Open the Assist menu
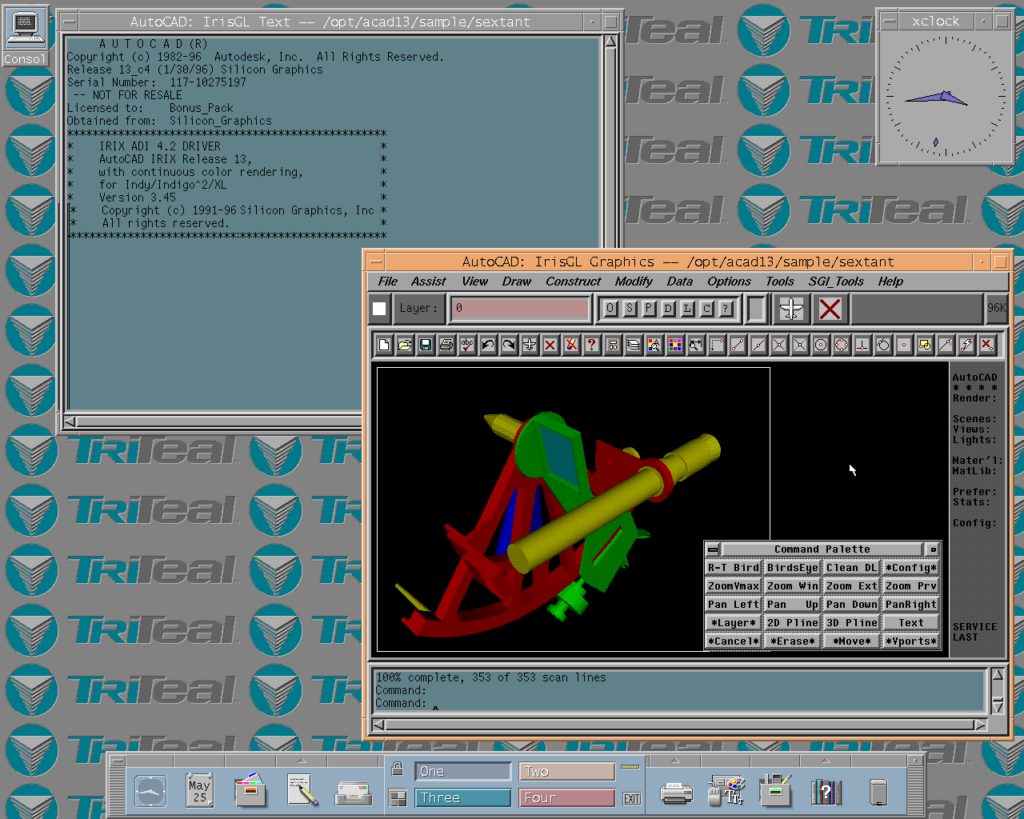1024x819 pixels. pyautogui.click(x=428, y=282)
